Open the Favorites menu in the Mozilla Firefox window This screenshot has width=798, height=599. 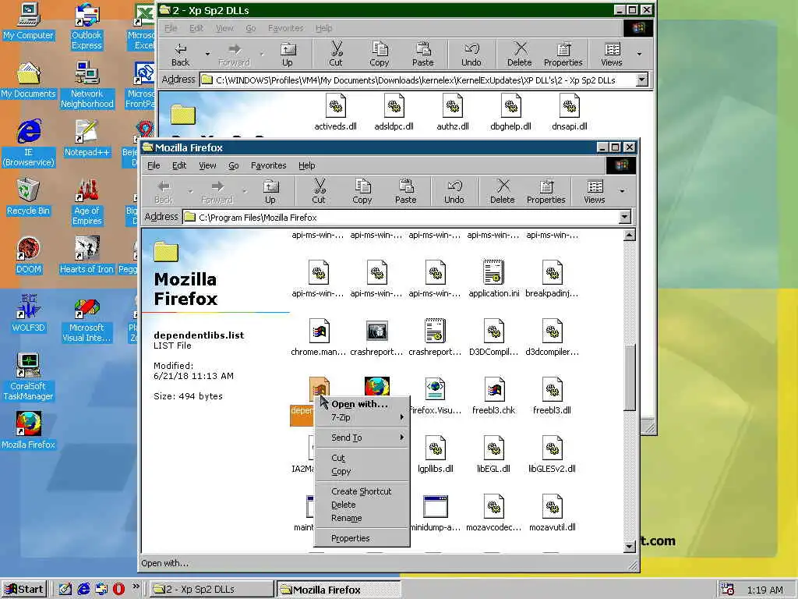click(x=268, y=165)
